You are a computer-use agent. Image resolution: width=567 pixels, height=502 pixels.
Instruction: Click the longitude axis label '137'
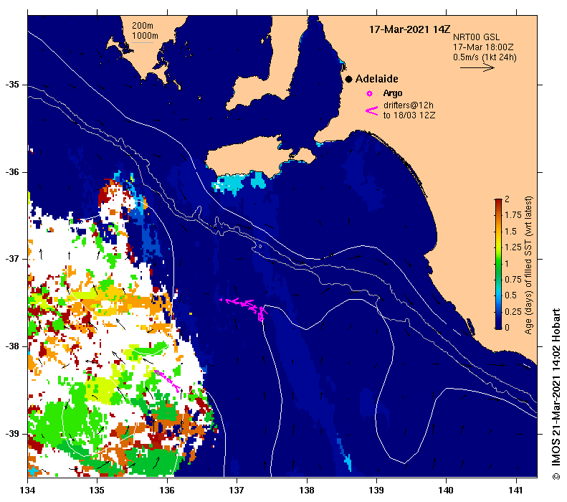tap(237, 491)
